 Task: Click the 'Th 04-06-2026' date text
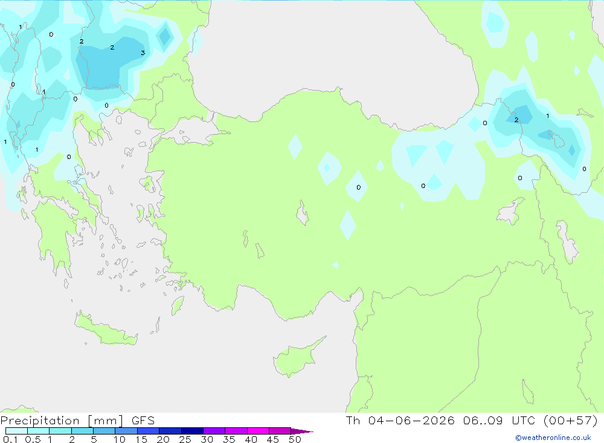[x=400, y=421]
